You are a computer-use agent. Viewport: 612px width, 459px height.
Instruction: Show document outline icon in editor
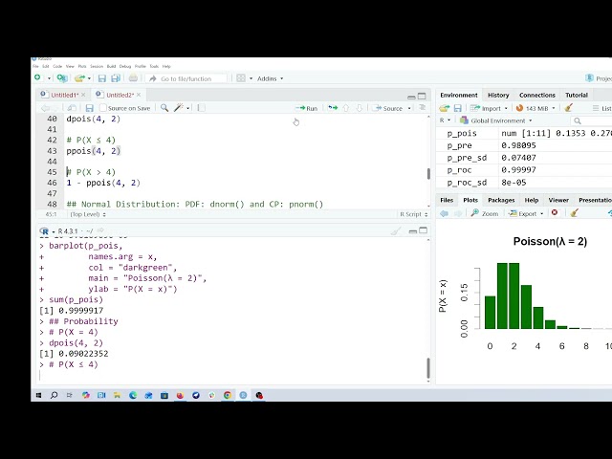(x=423, y=108)
